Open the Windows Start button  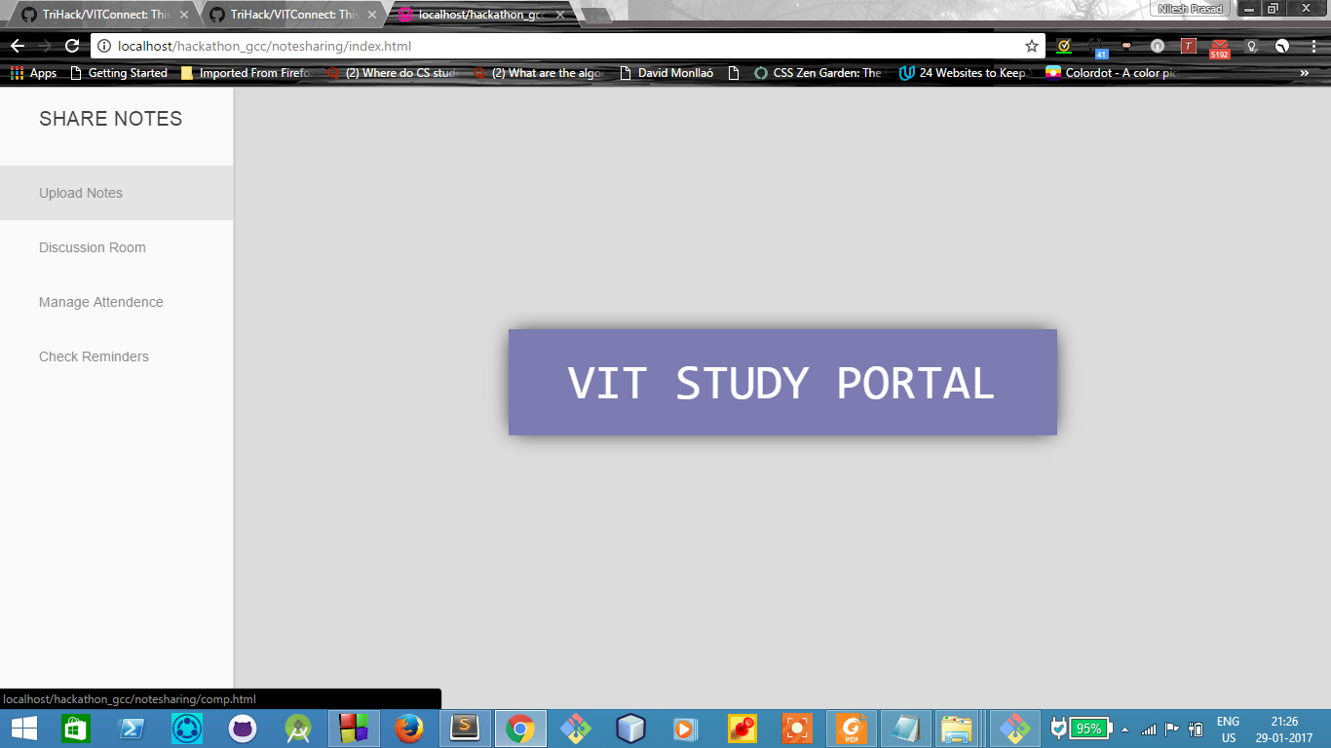coord(23,729)
